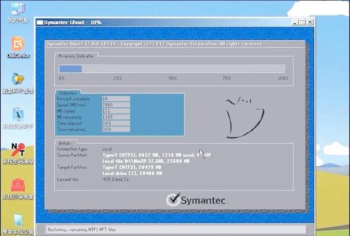350x236 pixels.
Task: Minimize the Symantec Ghost window
Action: point(294,22)
